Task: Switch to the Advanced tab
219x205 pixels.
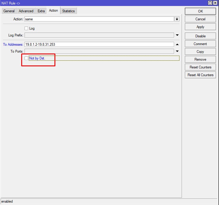Action: tap(26, 11)
